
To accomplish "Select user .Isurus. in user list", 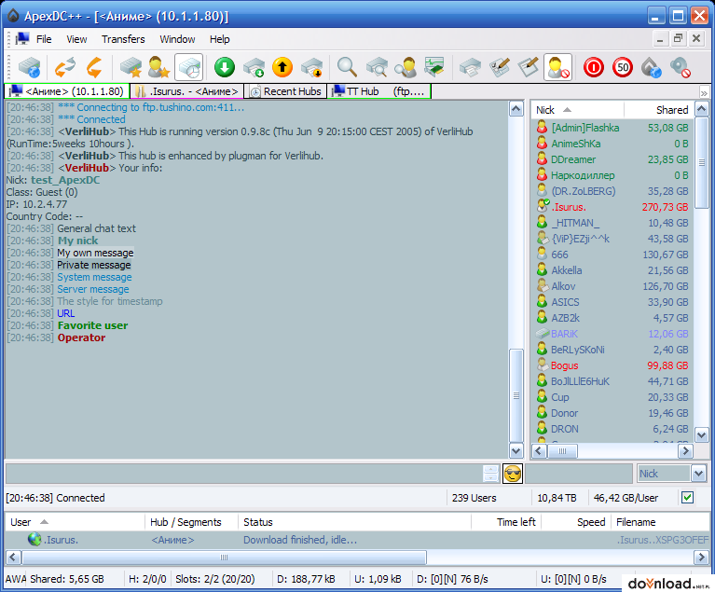I will pos(612,207).
